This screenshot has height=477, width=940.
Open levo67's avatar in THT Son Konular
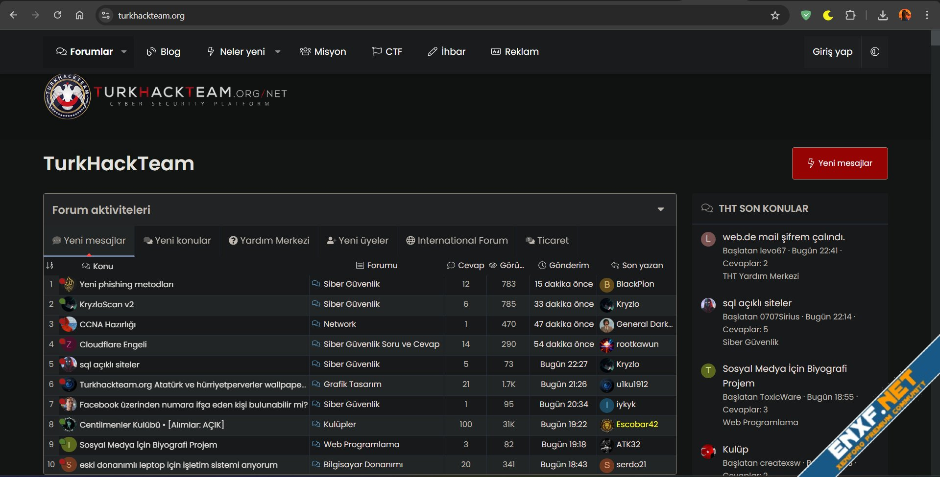pos(708,239)
